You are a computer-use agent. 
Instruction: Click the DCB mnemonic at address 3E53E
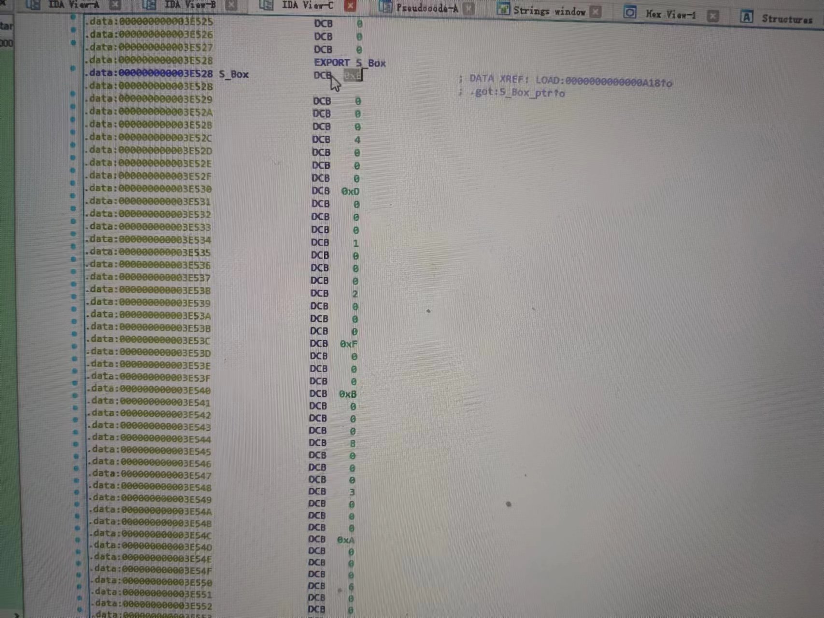point(319,369)
